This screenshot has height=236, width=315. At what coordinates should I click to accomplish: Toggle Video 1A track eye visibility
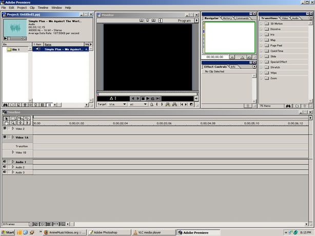coord(5,137)
